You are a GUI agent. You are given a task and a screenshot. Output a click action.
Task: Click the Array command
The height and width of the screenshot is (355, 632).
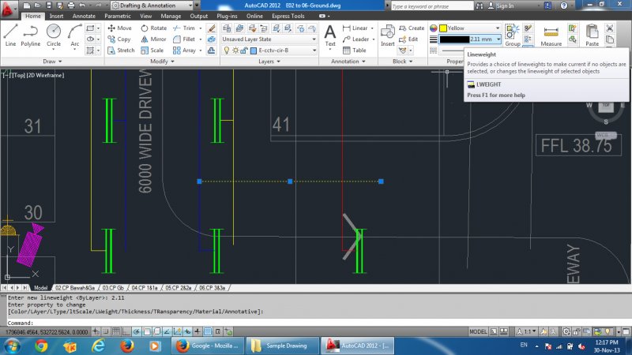185,50
